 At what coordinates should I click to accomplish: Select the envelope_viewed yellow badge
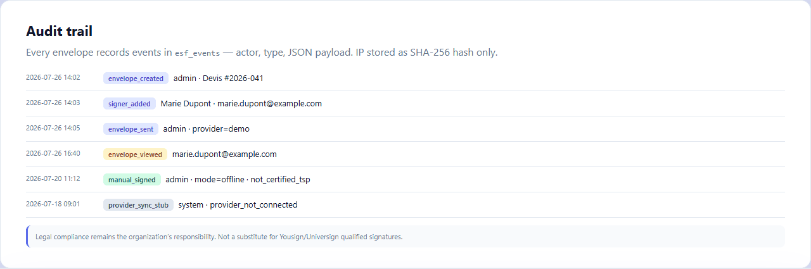(x=135, y=154)
